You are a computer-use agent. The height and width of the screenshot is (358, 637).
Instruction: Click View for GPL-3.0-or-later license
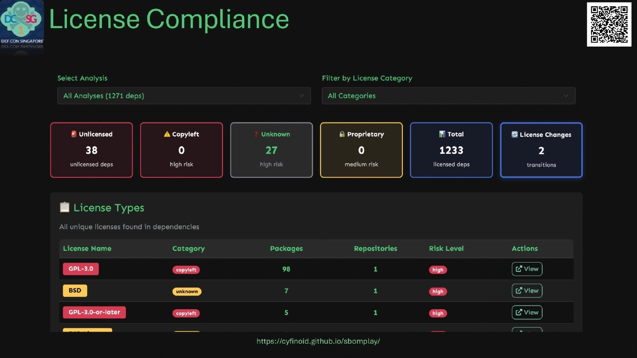pyautogui.click(x=527, y=312)
